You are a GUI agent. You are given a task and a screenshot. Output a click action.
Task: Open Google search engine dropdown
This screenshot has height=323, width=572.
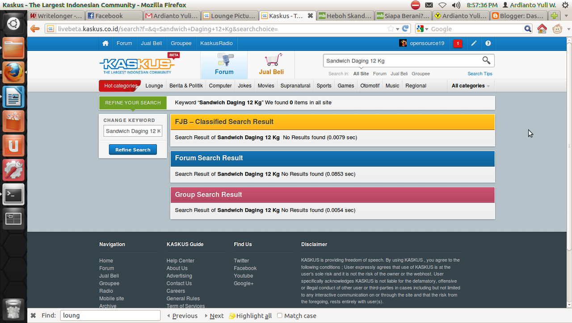[x=422, y=29]
